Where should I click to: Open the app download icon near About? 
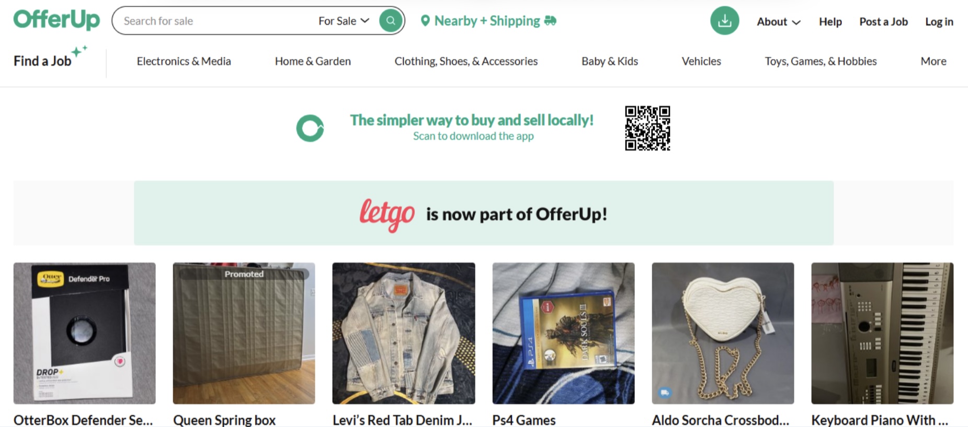click(724, 21)
